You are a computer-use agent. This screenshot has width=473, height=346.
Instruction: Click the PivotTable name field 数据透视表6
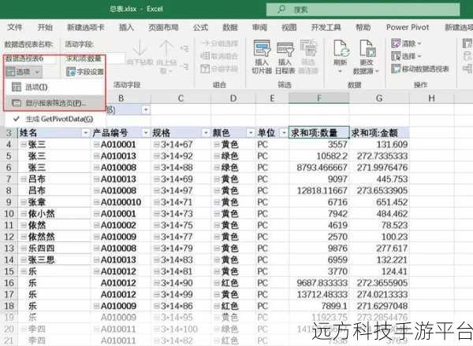[30, 59]
